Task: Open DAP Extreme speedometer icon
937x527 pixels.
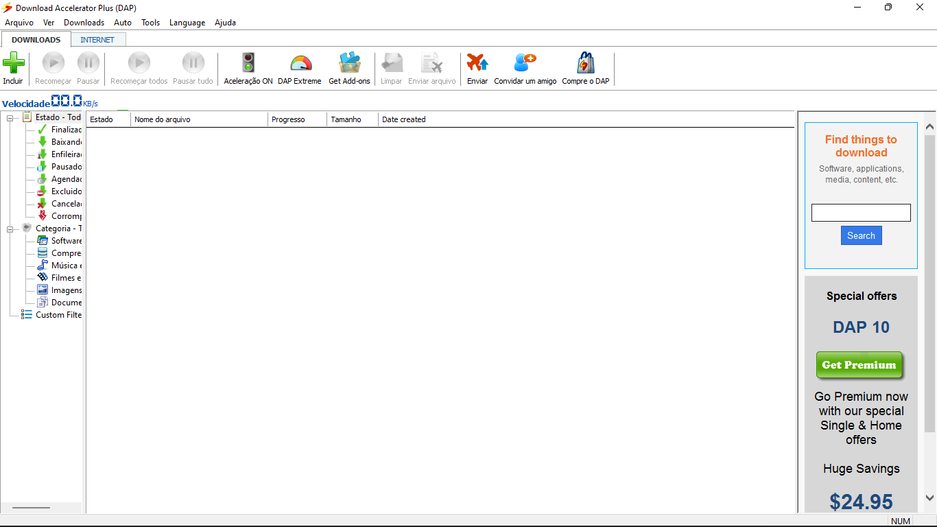Action: [300, 64]
